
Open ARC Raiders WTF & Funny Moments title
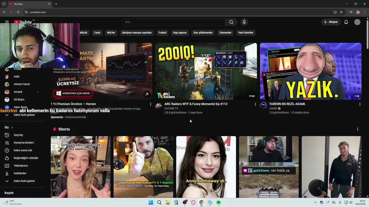click(196, 104)
